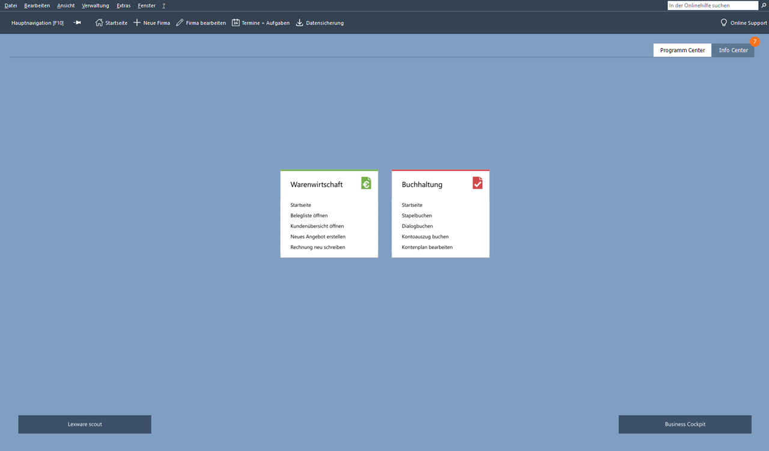Click the Firma bearbeiten pencil icon
The height and width of the screenshot is (451, 769).
180,23
